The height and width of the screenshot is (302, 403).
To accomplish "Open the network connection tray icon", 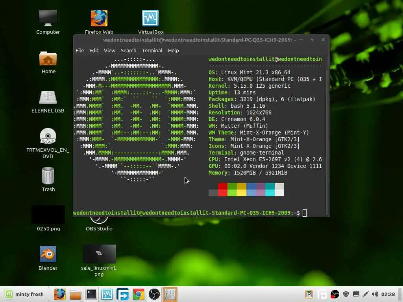I will tap(366, 294).
